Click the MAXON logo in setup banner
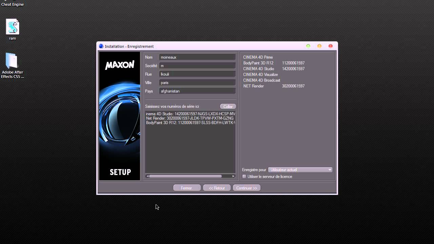Viewport: 434px width, 244px height. [120, 65]
